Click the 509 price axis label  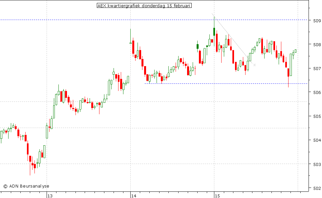point(317,21)
